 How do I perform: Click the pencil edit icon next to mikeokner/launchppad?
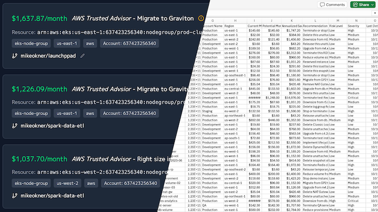point(83,56)
